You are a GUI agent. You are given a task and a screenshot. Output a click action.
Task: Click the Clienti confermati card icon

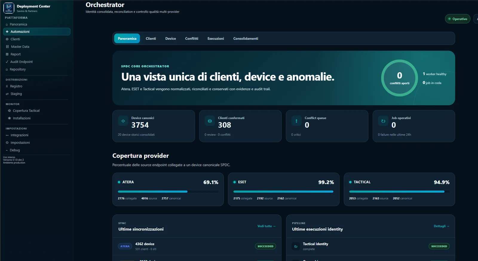coord(210,121)
